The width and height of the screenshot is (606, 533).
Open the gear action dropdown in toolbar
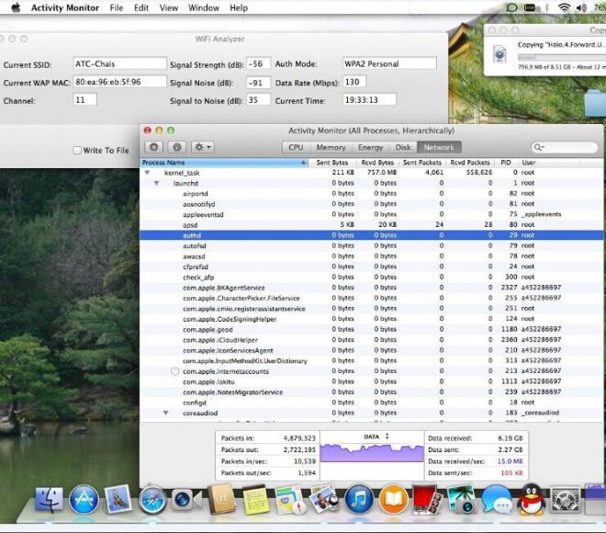click(x=203, y=147)
